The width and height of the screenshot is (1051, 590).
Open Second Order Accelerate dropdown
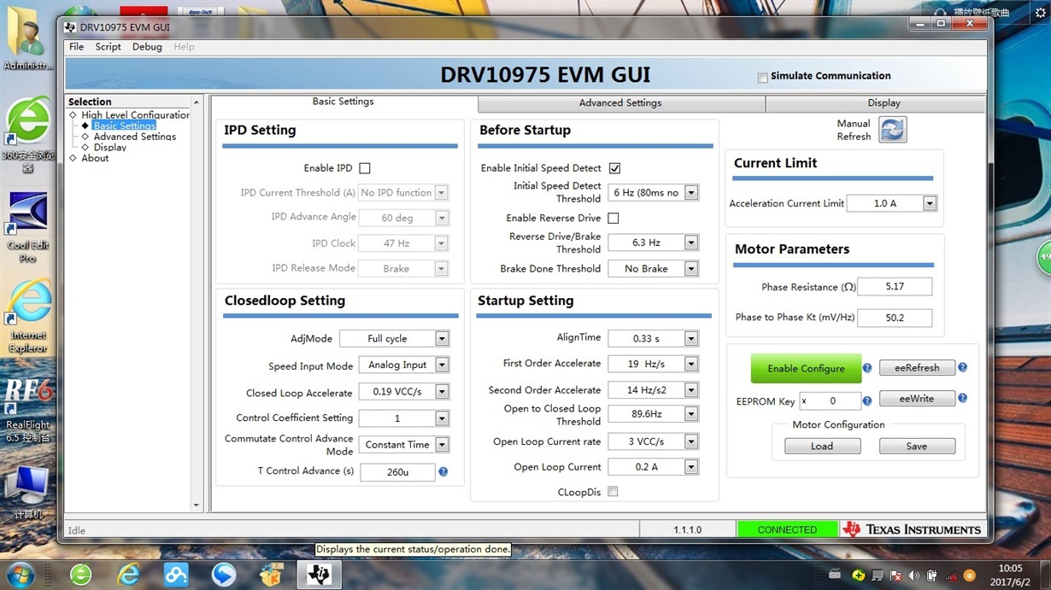coord(691,390)
